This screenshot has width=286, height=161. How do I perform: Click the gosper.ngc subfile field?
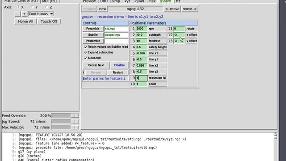116,35
